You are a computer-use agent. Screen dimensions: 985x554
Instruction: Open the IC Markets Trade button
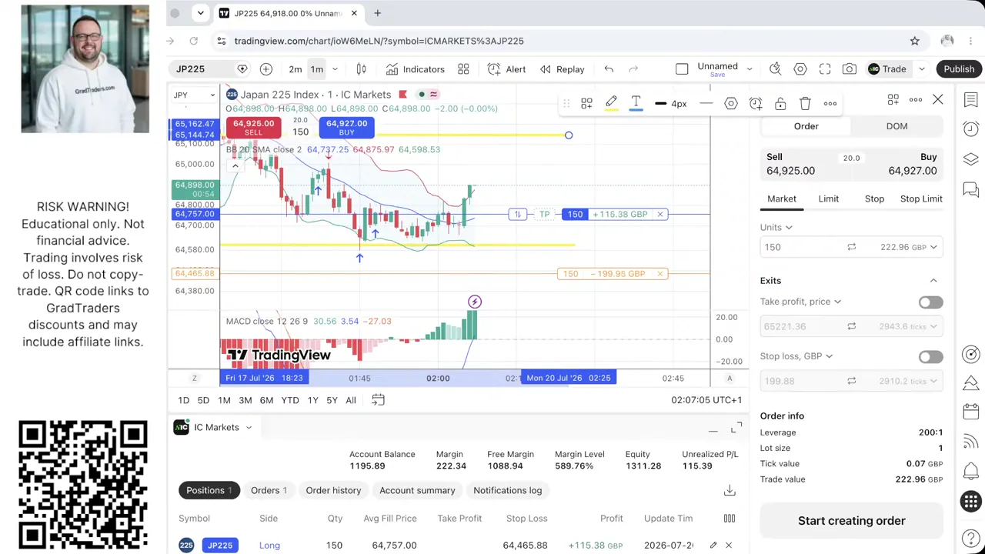[x=887, y=69]
